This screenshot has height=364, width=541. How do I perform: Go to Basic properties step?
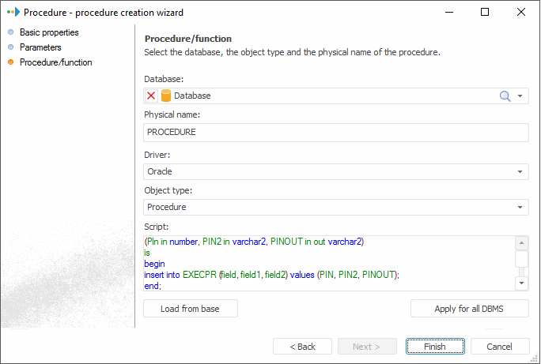tap(49, 32)
